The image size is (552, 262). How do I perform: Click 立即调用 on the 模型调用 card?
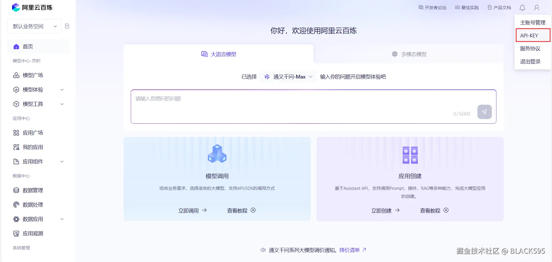click(x=192, y=211)
